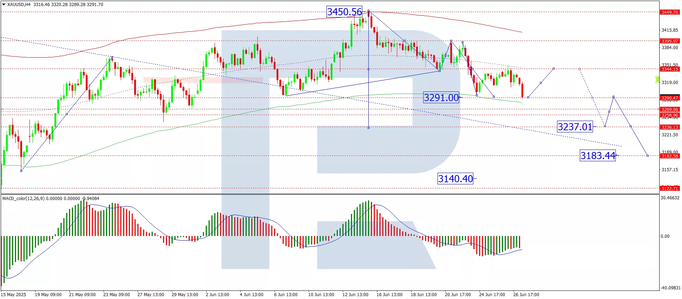Click the 3395.97 red price tag
The width and height of the screenshot is (682, 299).
point(670,41)
